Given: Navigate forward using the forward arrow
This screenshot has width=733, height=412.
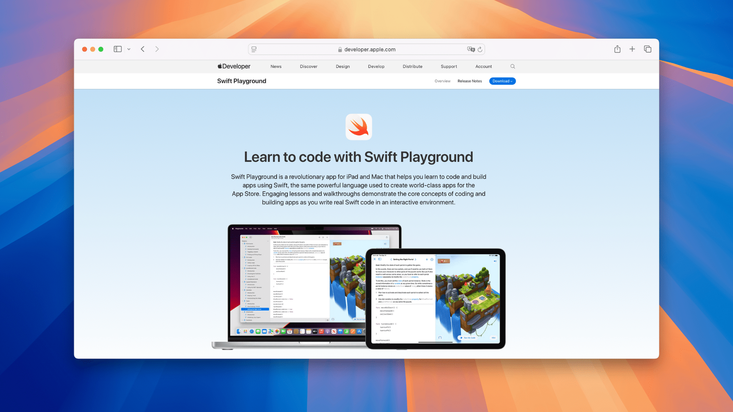Looking at the screenshot, I should coord(157,49).
